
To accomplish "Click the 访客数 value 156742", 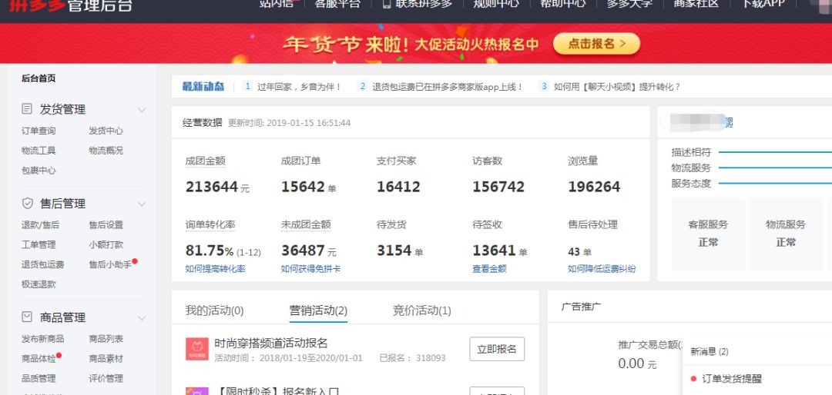I will pos(498,187).
